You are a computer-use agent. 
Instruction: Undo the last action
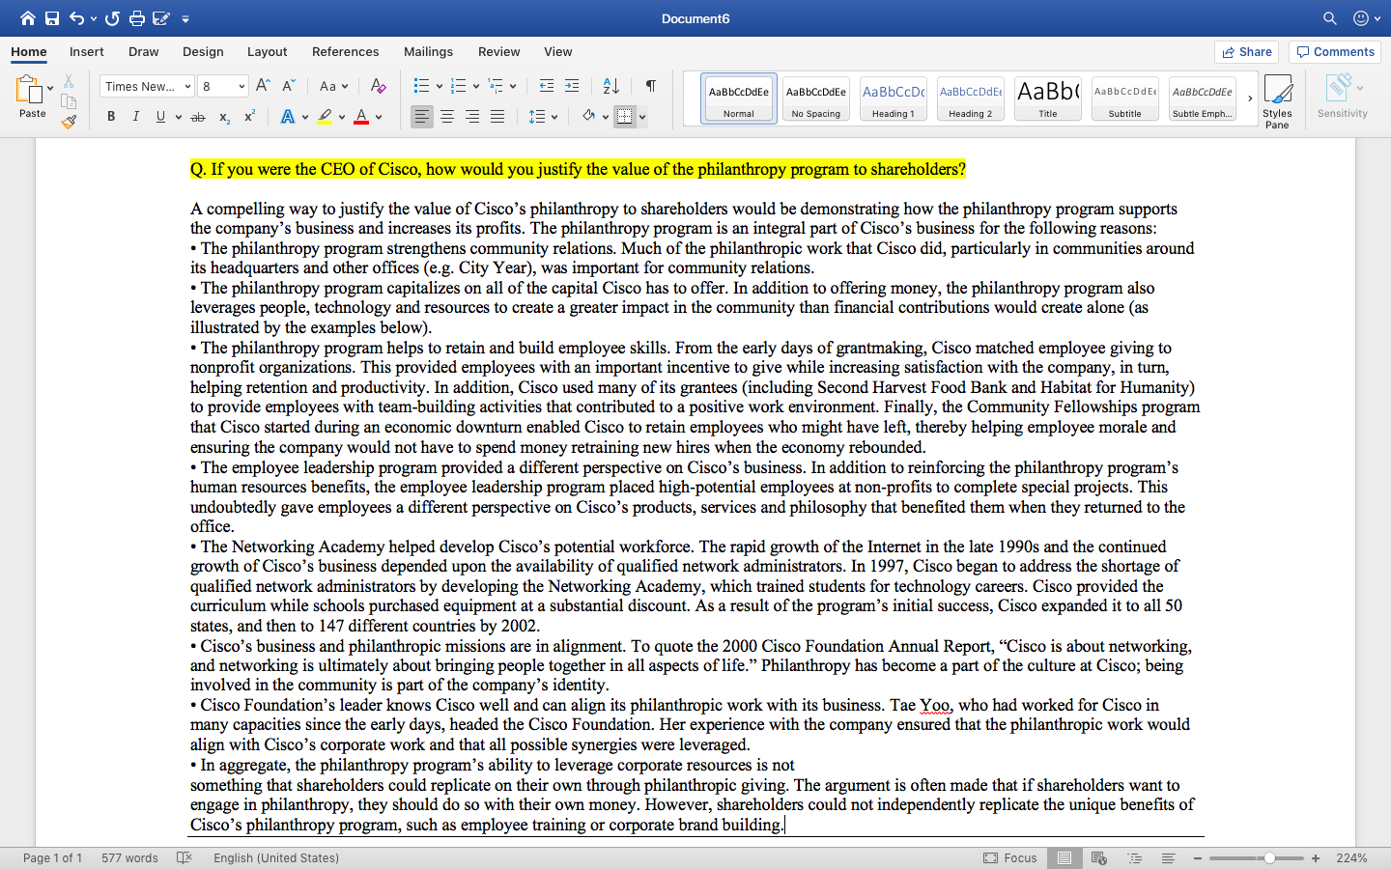[76, 18]
